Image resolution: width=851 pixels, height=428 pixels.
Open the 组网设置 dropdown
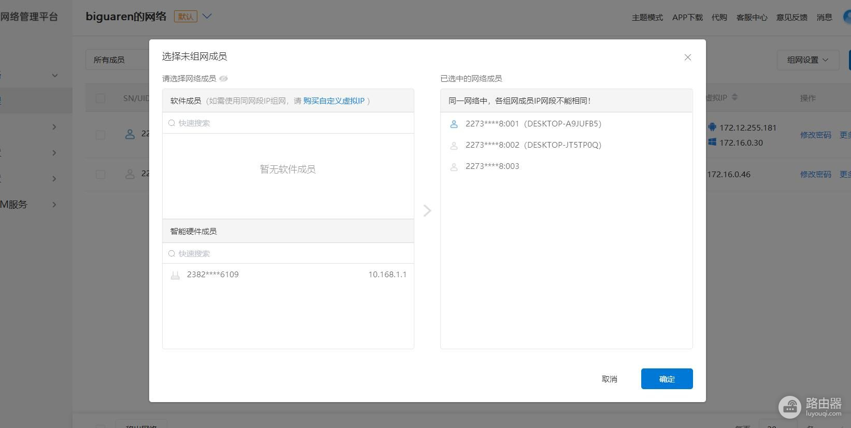coord(807,60)
